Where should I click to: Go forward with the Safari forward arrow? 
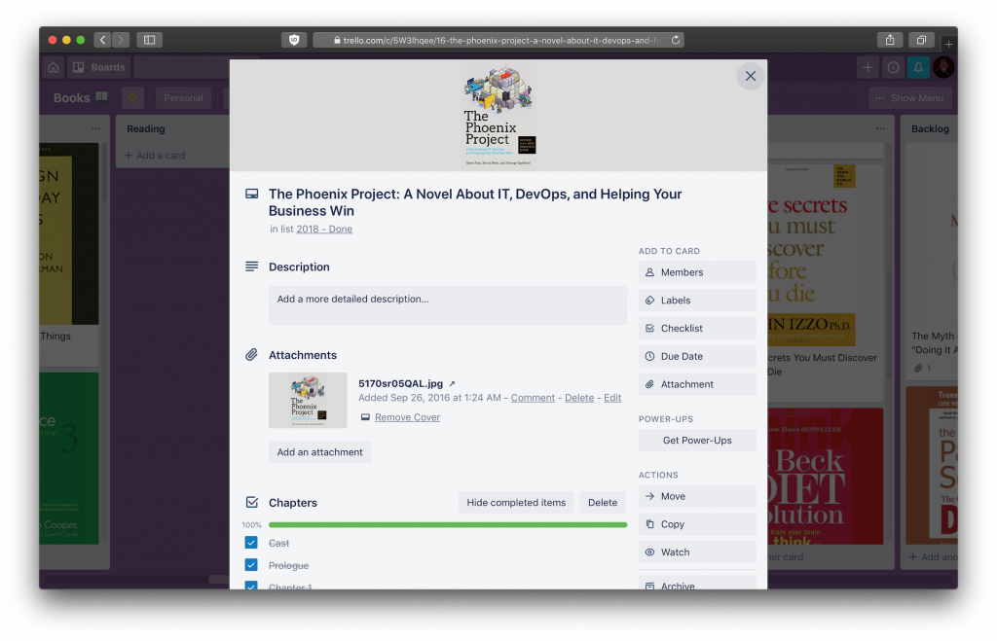pos(121,40)
